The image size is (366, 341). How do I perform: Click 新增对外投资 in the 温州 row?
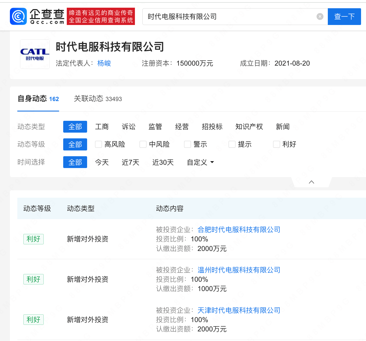pyautogui.click(x=88, y=279)
